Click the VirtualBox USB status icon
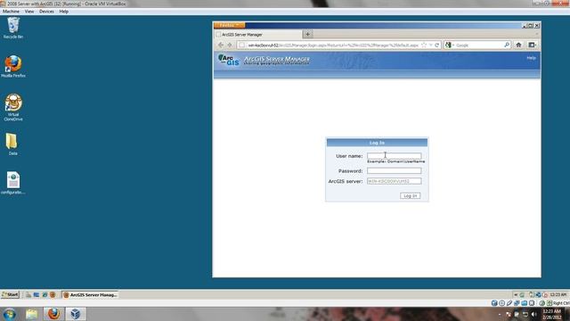This screenshot has height=321, width=570. tap(509, 303)
